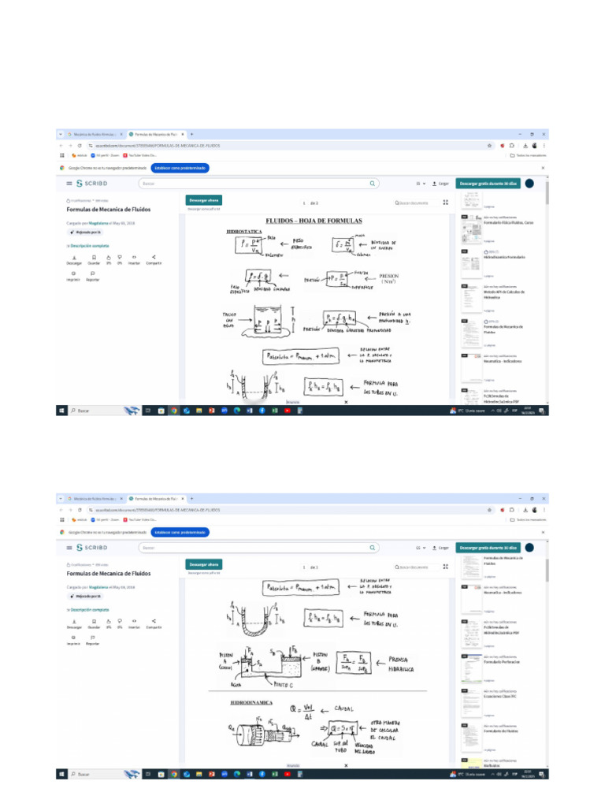This screenshot has width=605, height=807.
Task: Click the Compartir icon in lower screenshot
Action: point(154,621)
